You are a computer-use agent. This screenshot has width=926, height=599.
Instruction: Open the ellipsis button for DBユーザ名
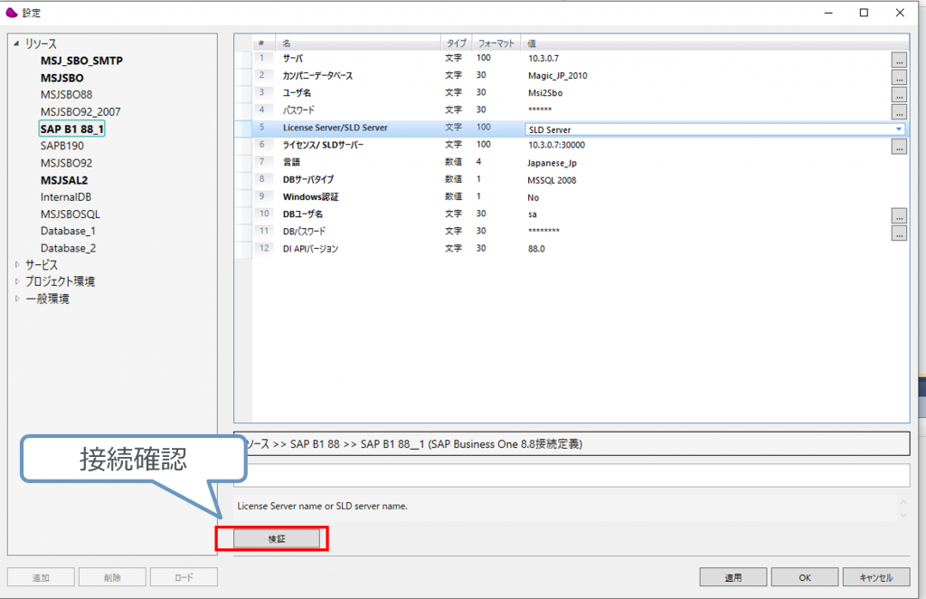pyautogui.click(x=898, y=215)
